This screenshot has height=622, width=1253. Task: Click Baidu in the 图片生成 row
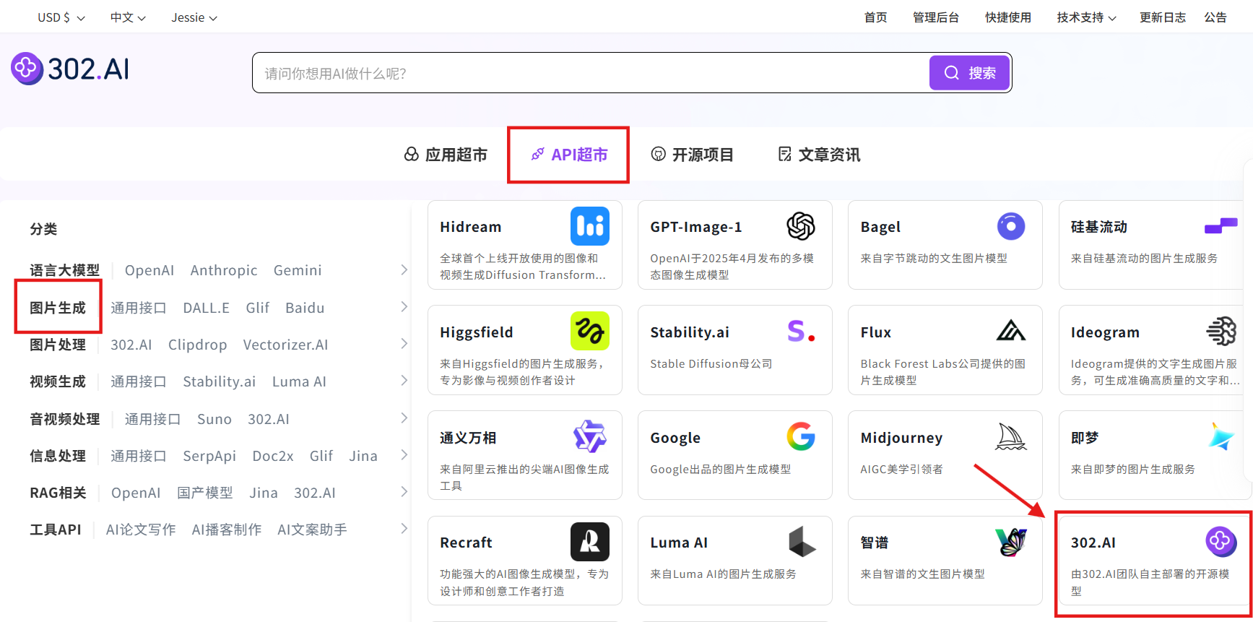point(305,308)
